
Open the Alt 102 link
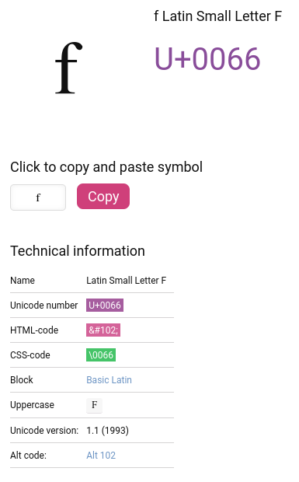[101, 456]
